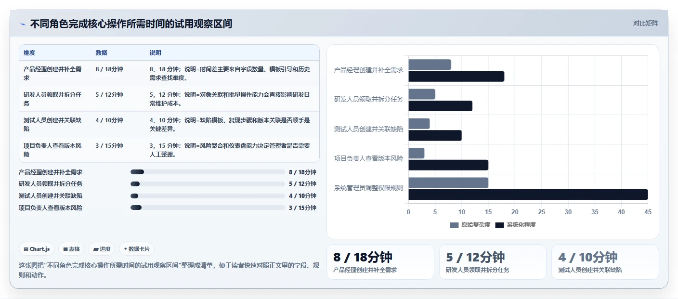Click the progress value 8 / 18分钟
This screenshot has width=678, height=299.
[x=302, y=172]
